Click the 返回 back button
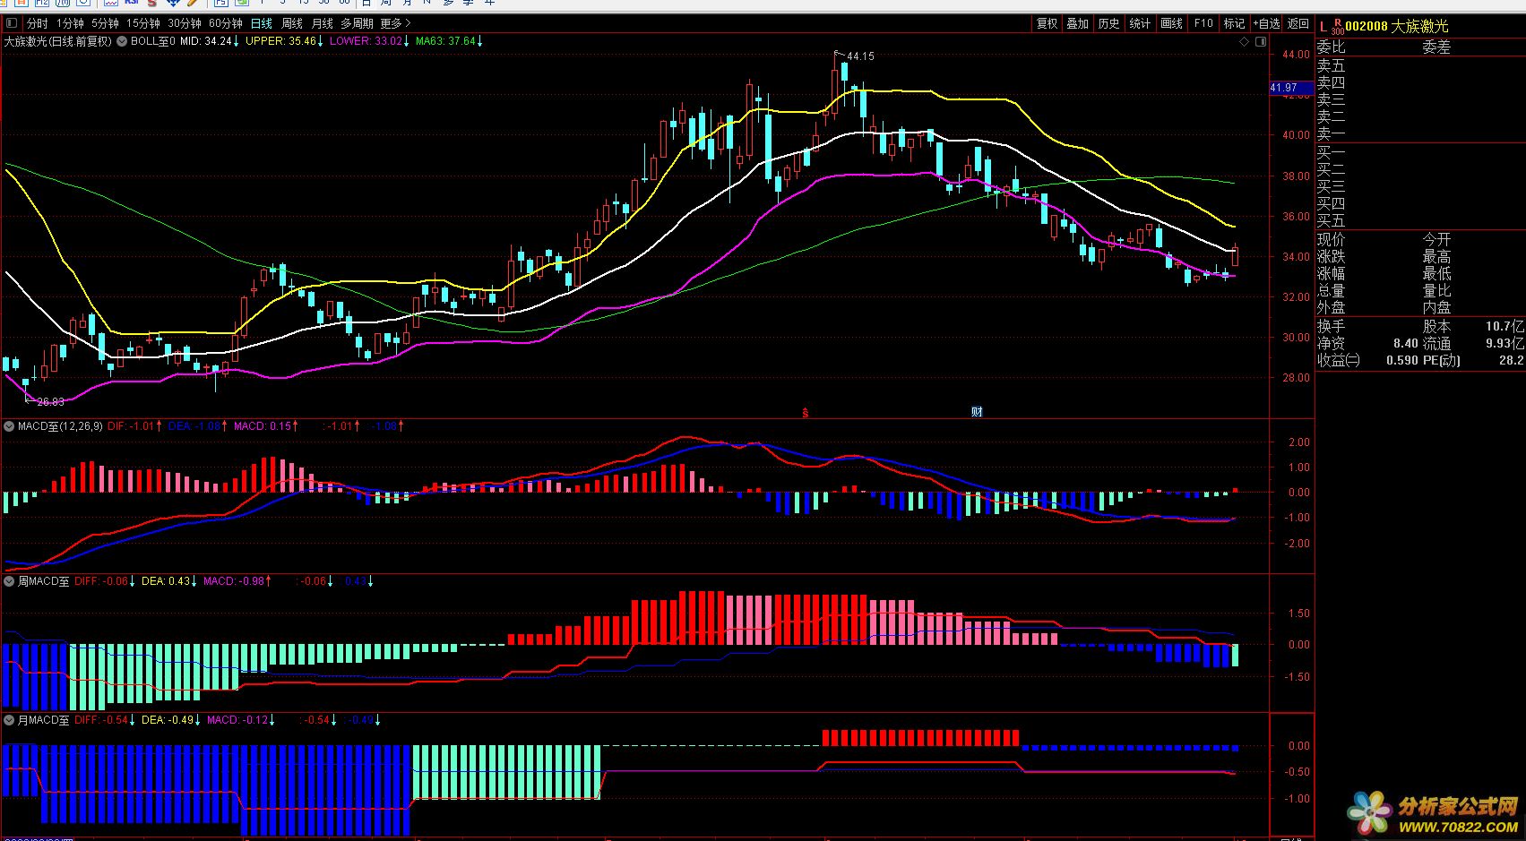This screenshot has height=841, width=1526. coord(1298,23)
